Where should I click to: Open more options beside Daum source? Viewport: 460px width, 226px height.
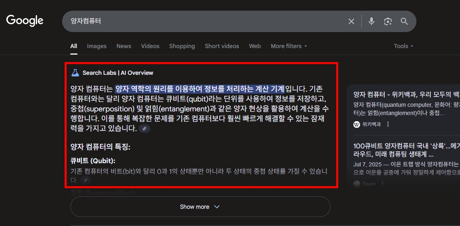(383, 184)
